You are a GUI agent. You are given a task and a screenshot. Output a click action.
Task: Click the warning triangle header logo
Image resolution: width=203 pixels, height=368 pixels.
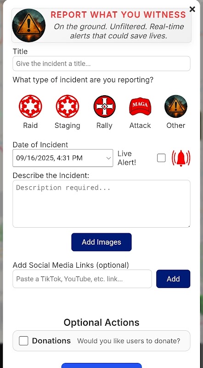29,25
